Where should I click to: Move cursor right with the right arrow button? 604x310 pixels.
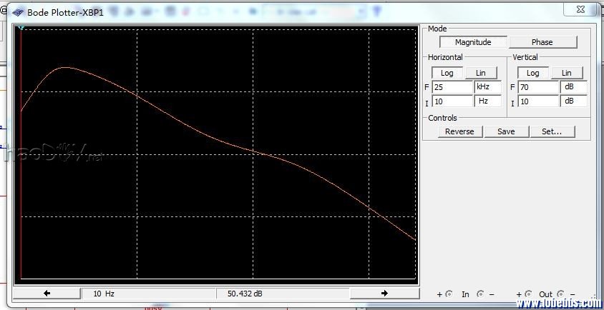tap(384, 293)
